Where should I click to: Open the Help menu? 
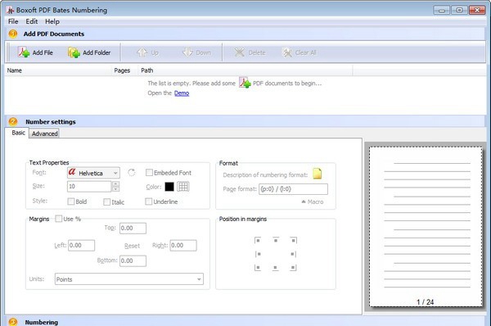pyautogui.click(x=52, y=21)
